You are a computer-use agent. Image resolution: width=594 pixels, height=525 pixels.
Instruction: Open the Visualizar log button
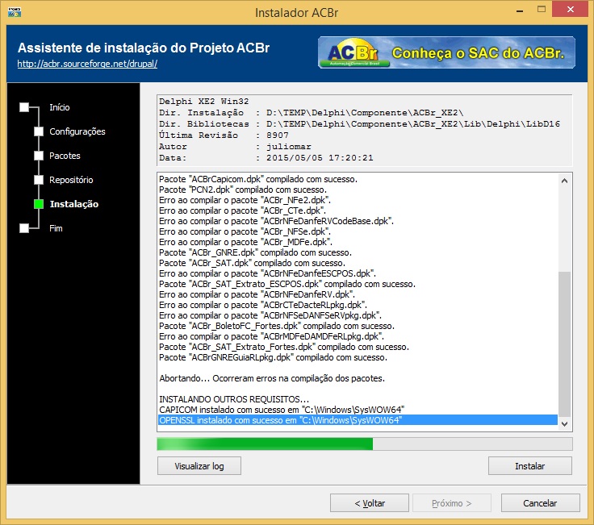click(x=199, y=466)
